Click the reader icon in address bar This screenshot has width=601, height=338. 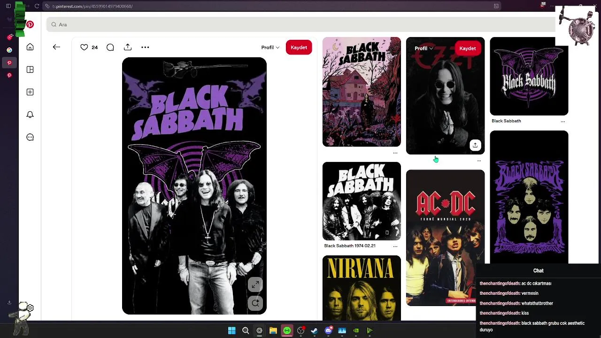[496, 6]
